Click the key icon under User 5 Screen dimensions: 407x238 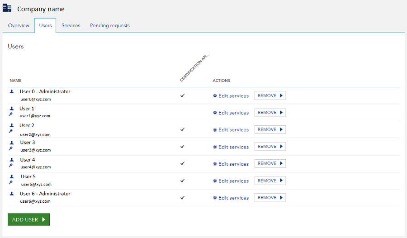(11, 182)
